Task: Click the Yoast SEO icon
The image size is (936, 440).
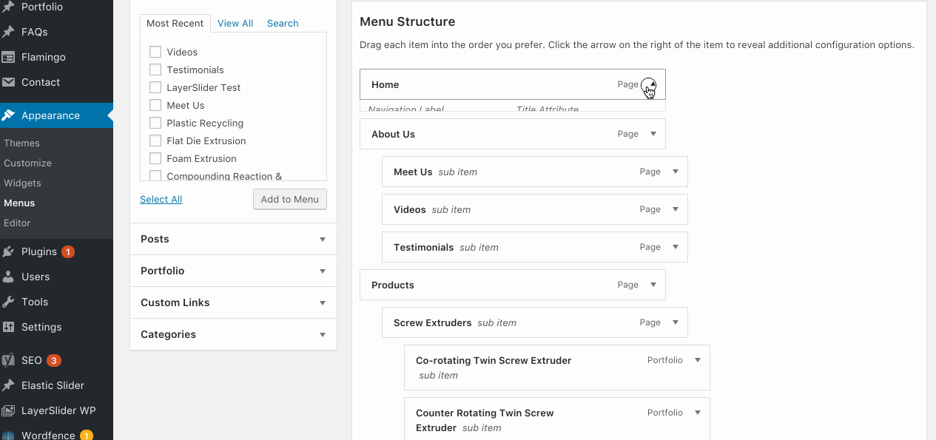Action: [x=9, y=360]
